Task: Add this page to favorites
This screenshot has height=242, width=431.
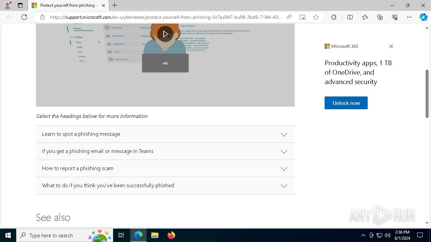Action: (x=316, y=17)
